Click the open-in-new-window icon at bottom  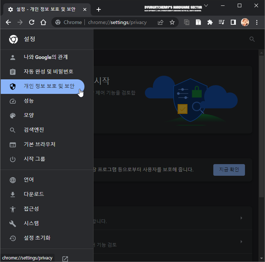65,259
